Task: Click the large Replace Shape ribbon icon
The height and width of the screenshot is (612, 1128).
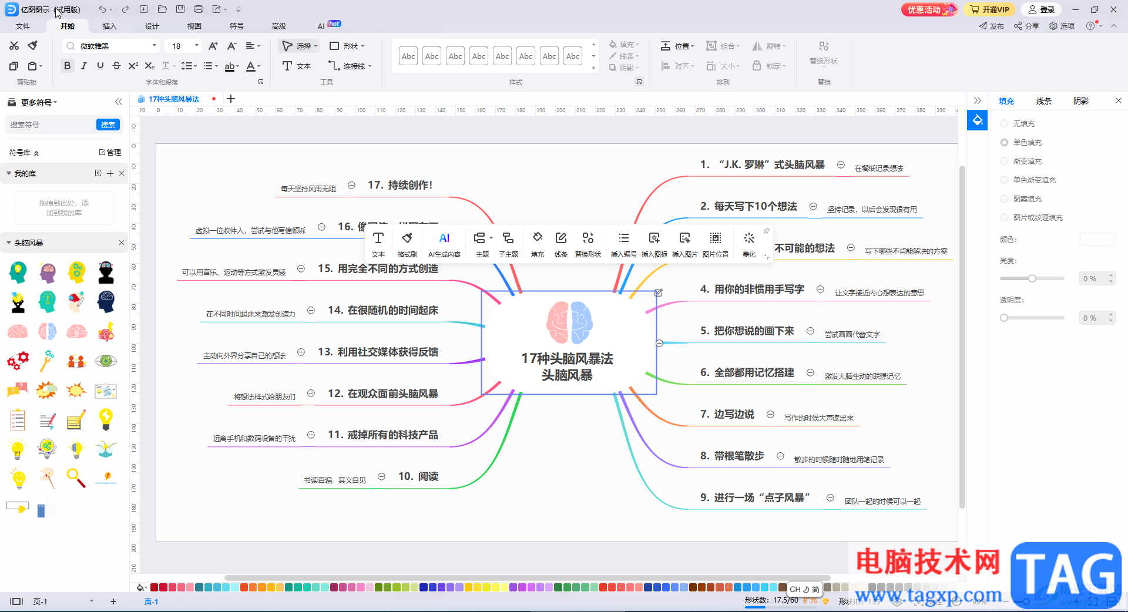Action: [824, 52]
